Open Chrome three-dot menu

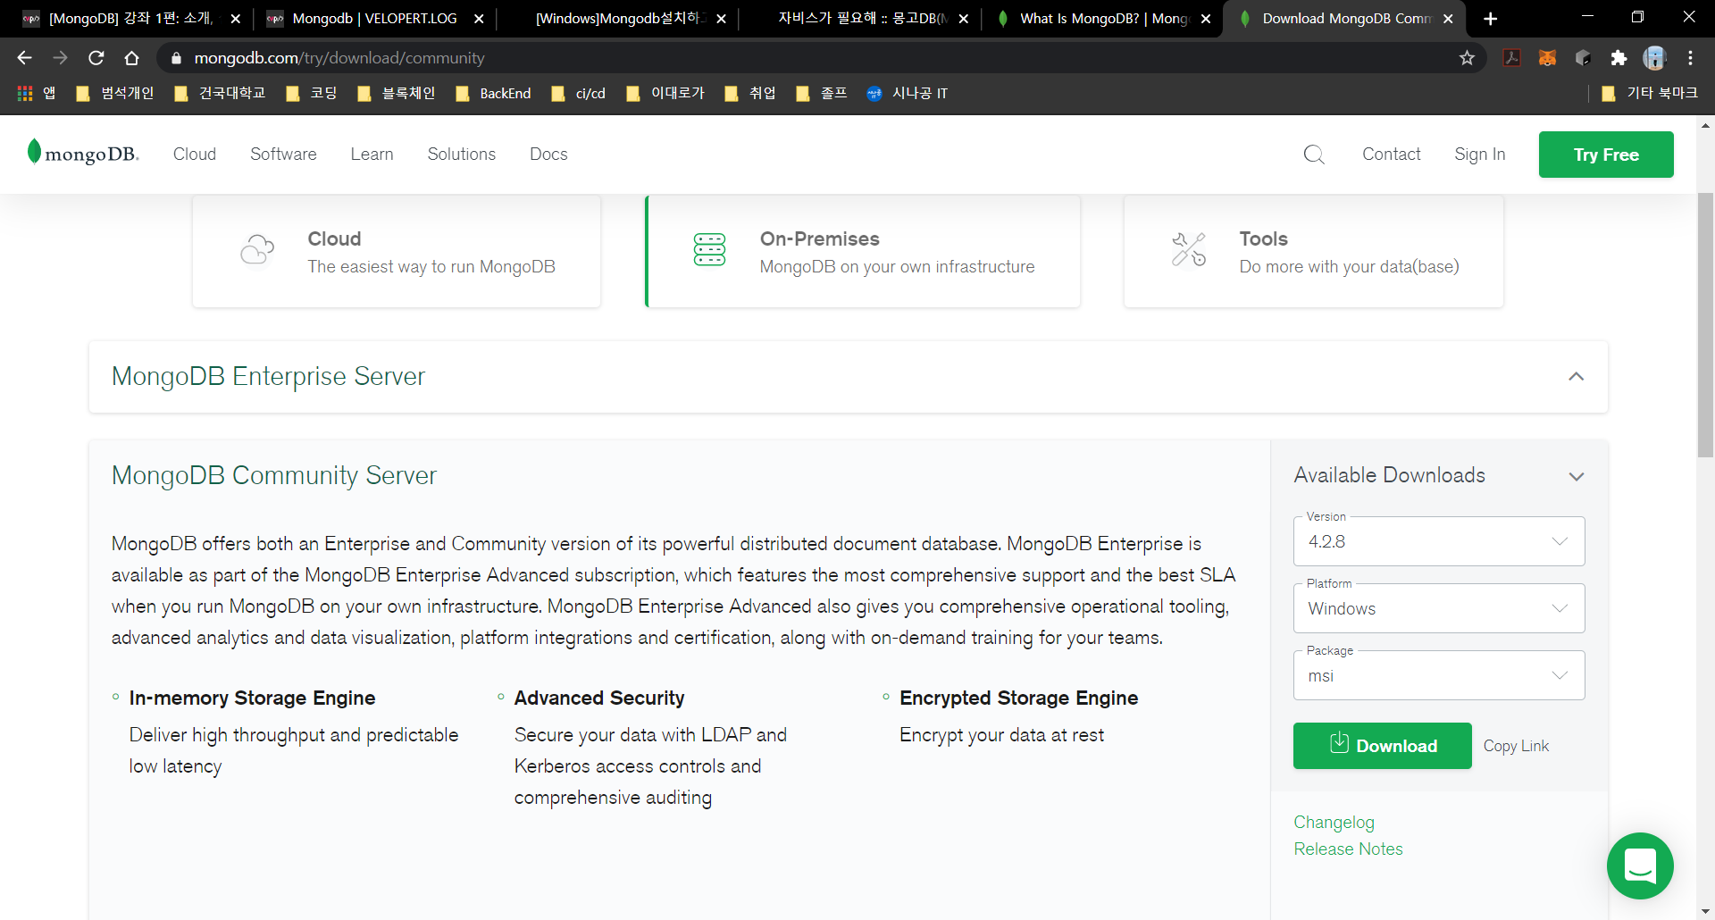click(1690, 58)
